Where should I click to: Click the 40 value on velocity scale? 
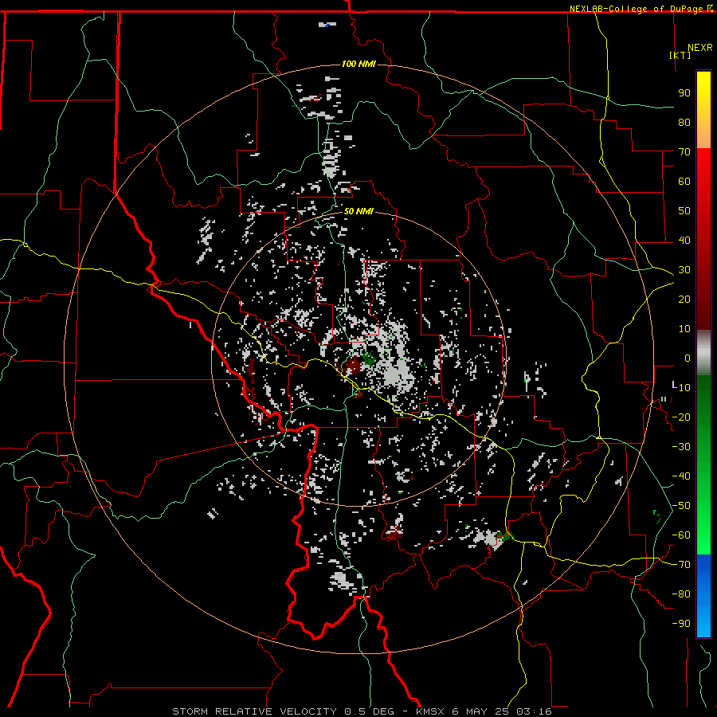(684, 240)
